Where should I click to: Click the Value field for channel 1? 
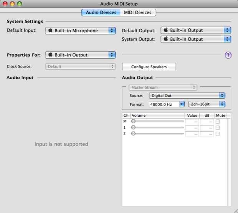click(192, 128)
